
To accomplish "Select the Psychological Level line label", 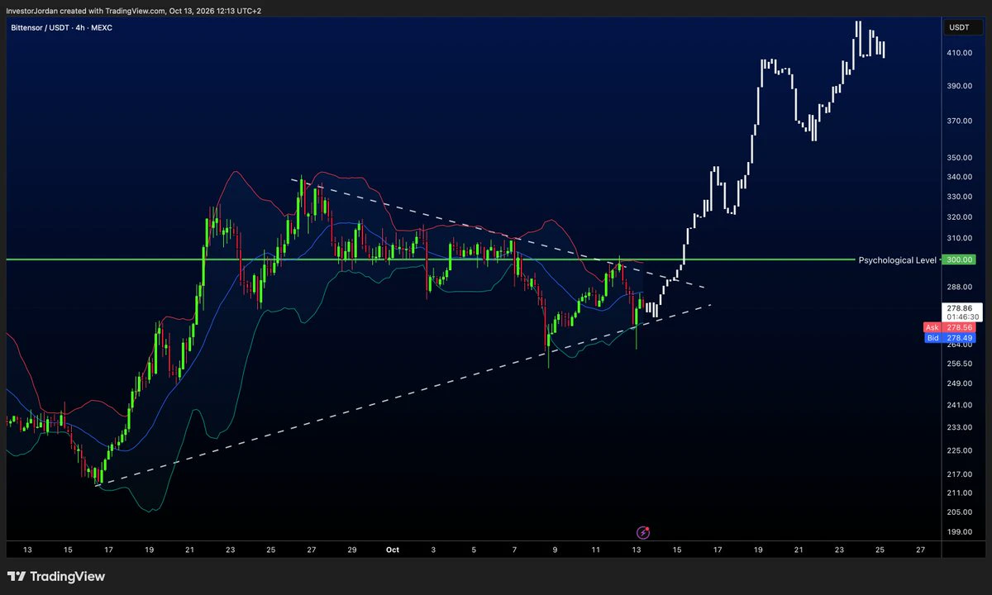I will coord(898,259).
